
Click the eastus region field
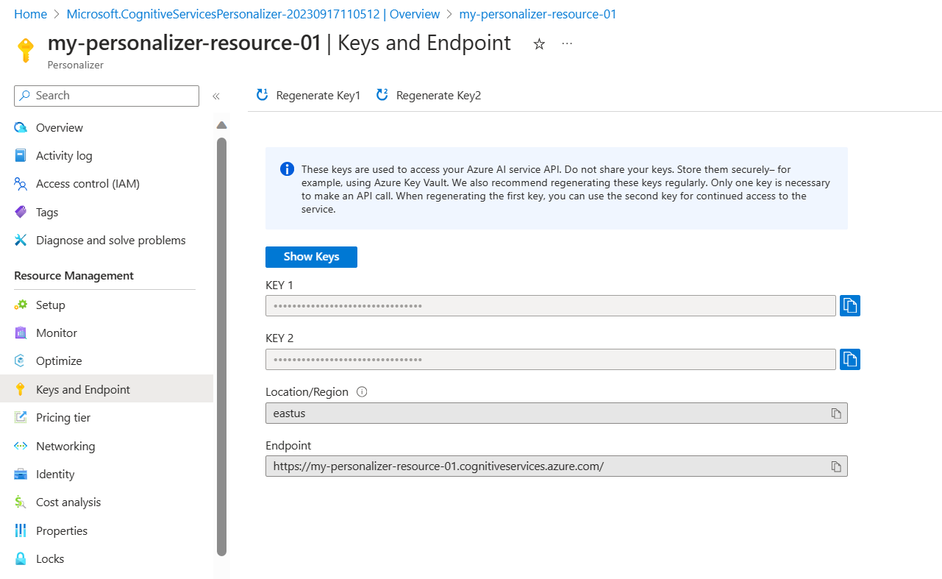pyautogui.click(x=556, y=413)
